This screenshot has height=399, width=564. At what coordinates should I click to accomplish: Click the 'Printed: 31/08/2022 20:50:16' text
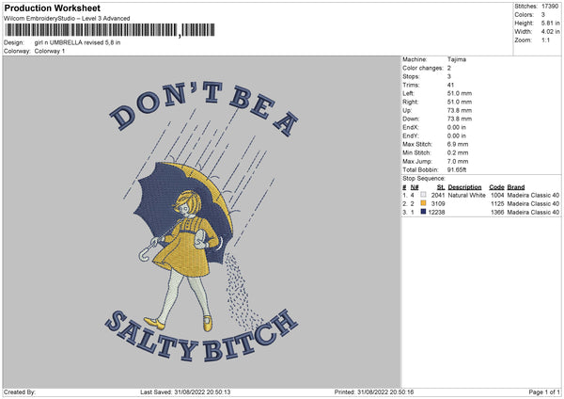(x=374, y=392)
